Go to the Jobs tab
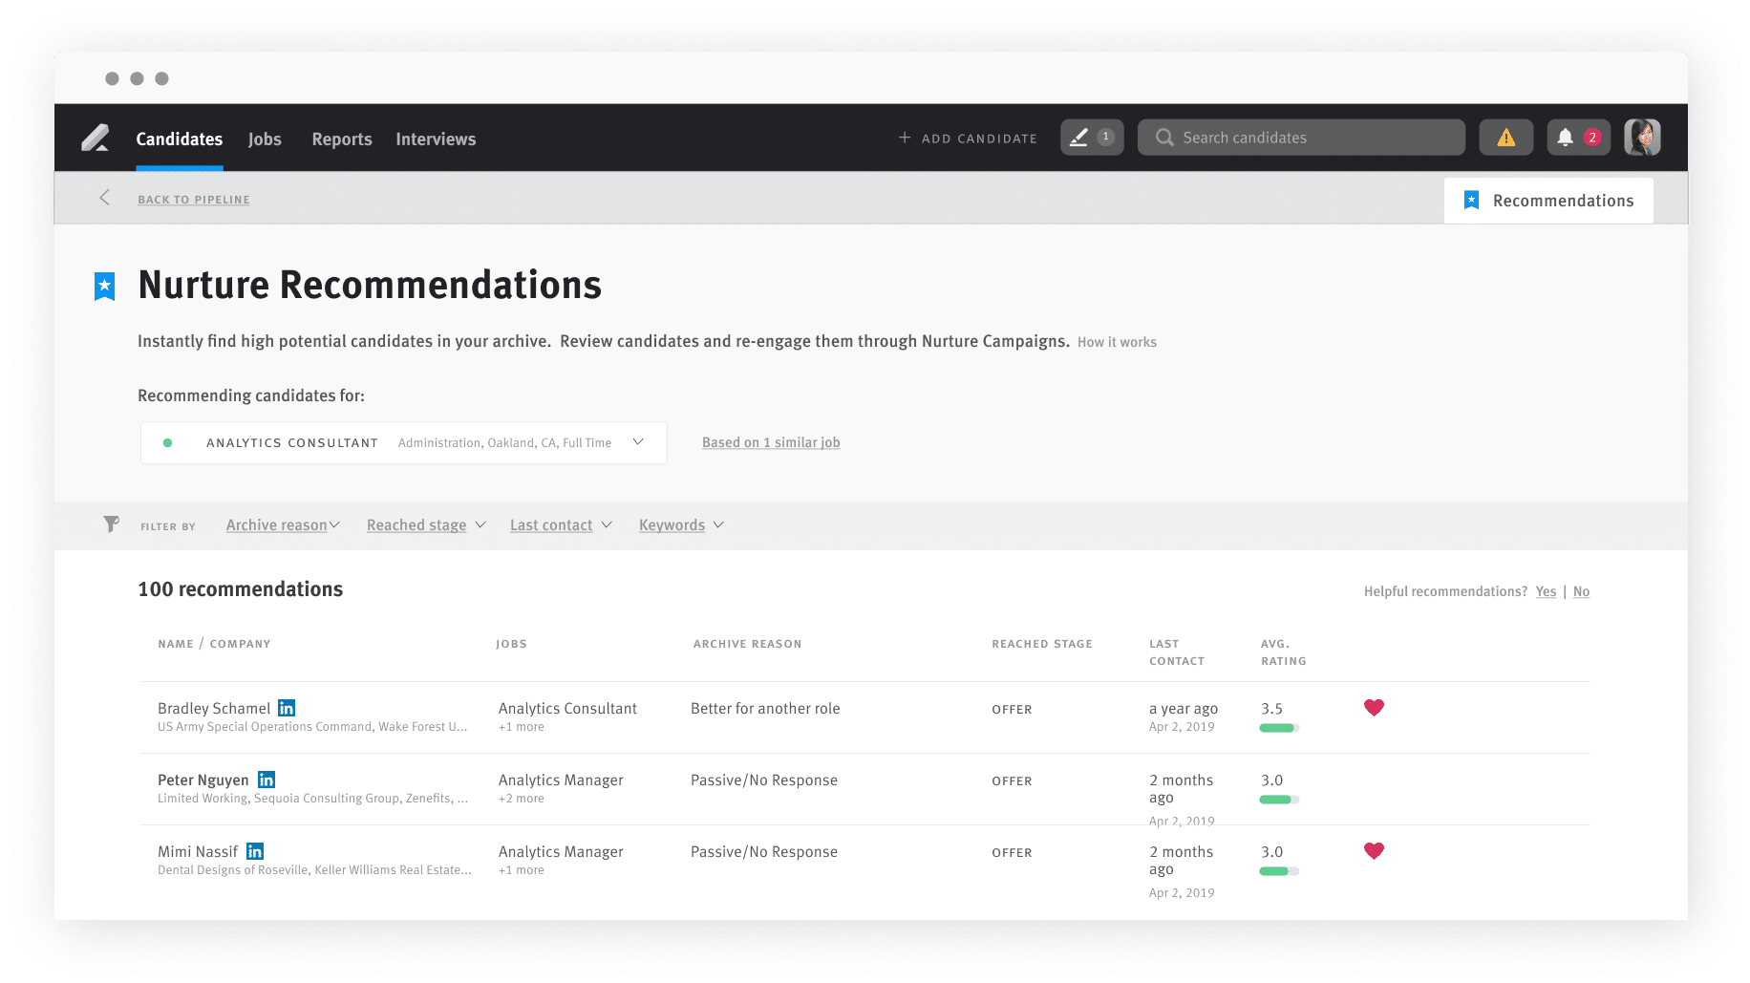The height and width of the screenshot is (983, 1750). click(265, 139)
